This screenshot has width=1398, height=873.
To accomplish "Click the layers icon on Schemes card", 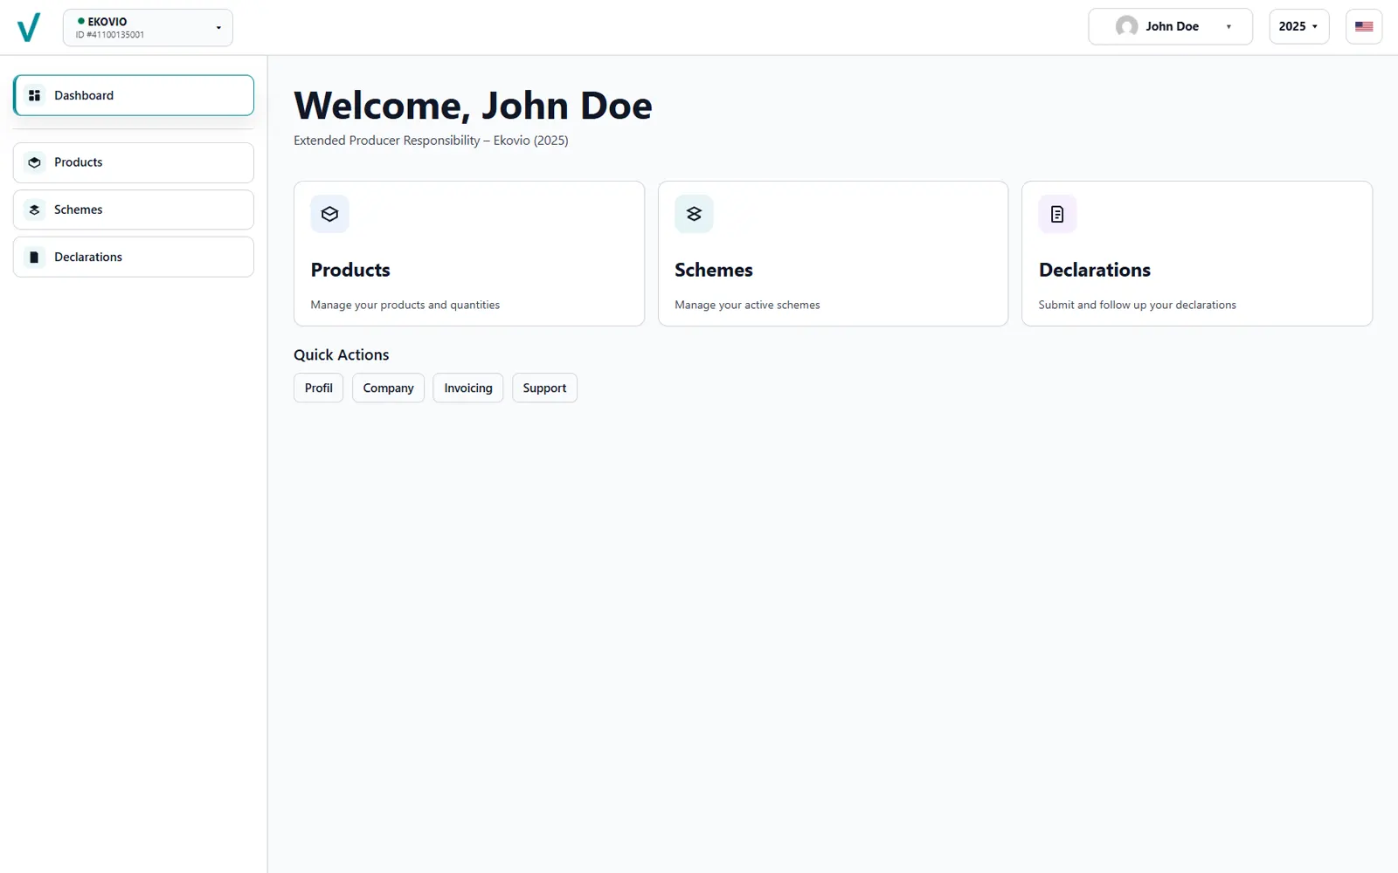I will click(x=694, y=214).
